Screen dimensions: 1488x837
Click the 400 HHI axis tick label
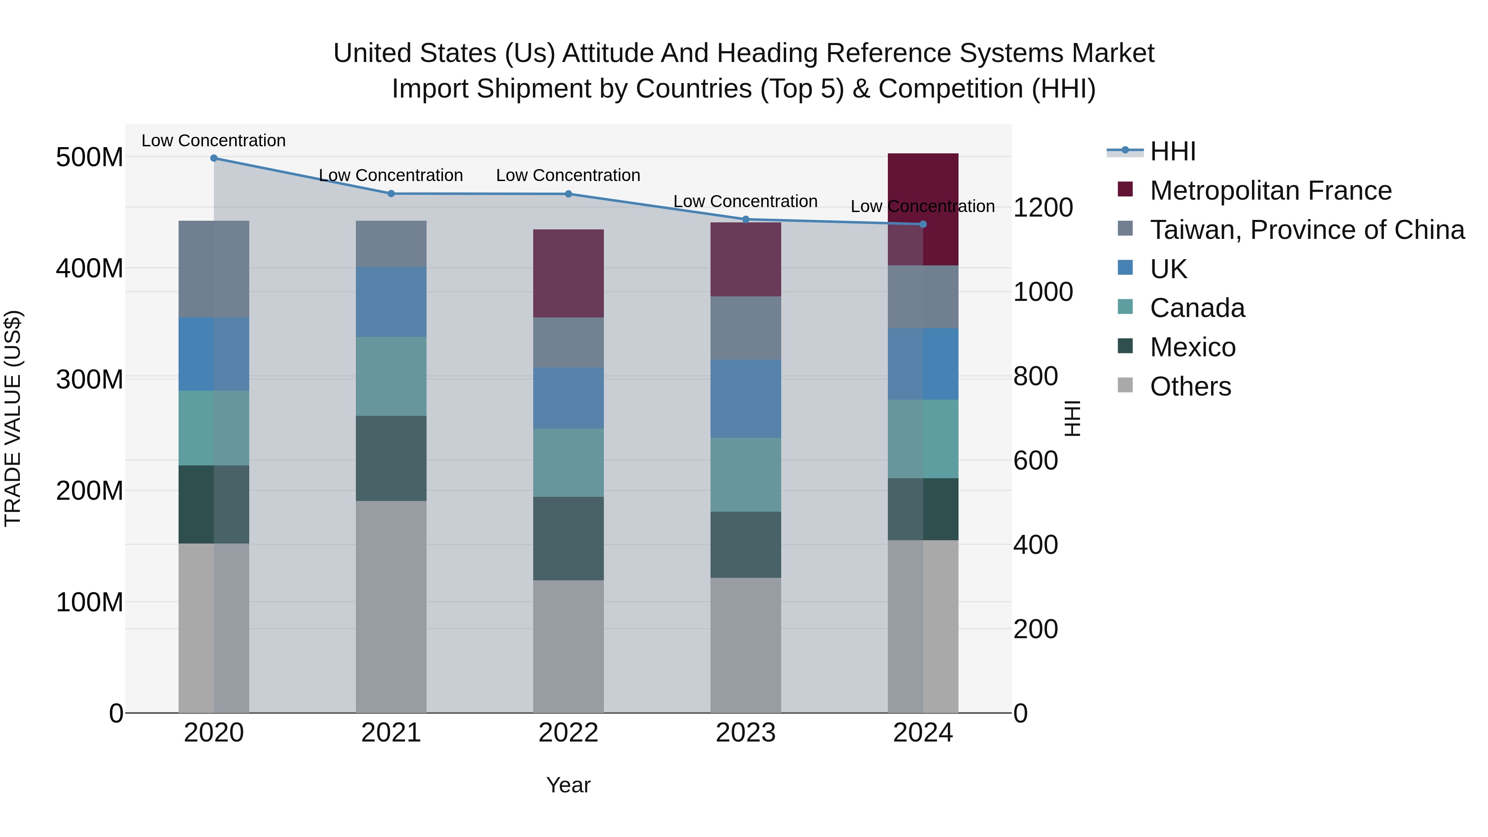1036,545
